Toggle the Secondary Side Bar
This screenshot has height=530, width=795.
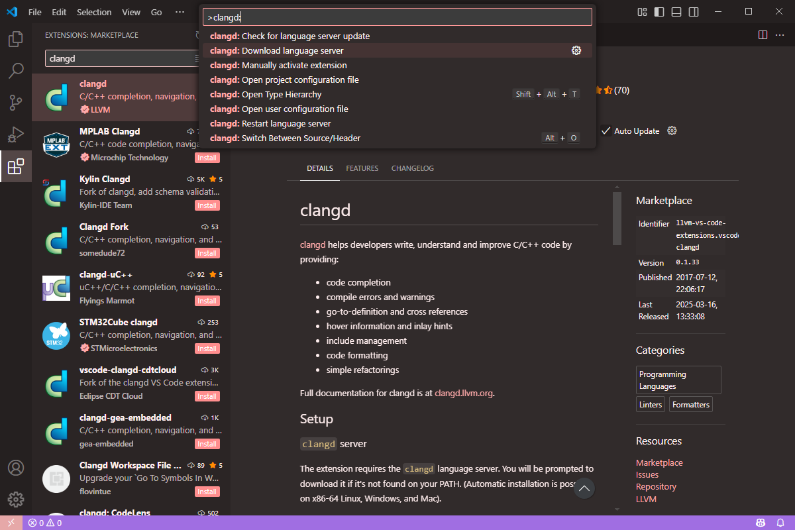point(694,12)
